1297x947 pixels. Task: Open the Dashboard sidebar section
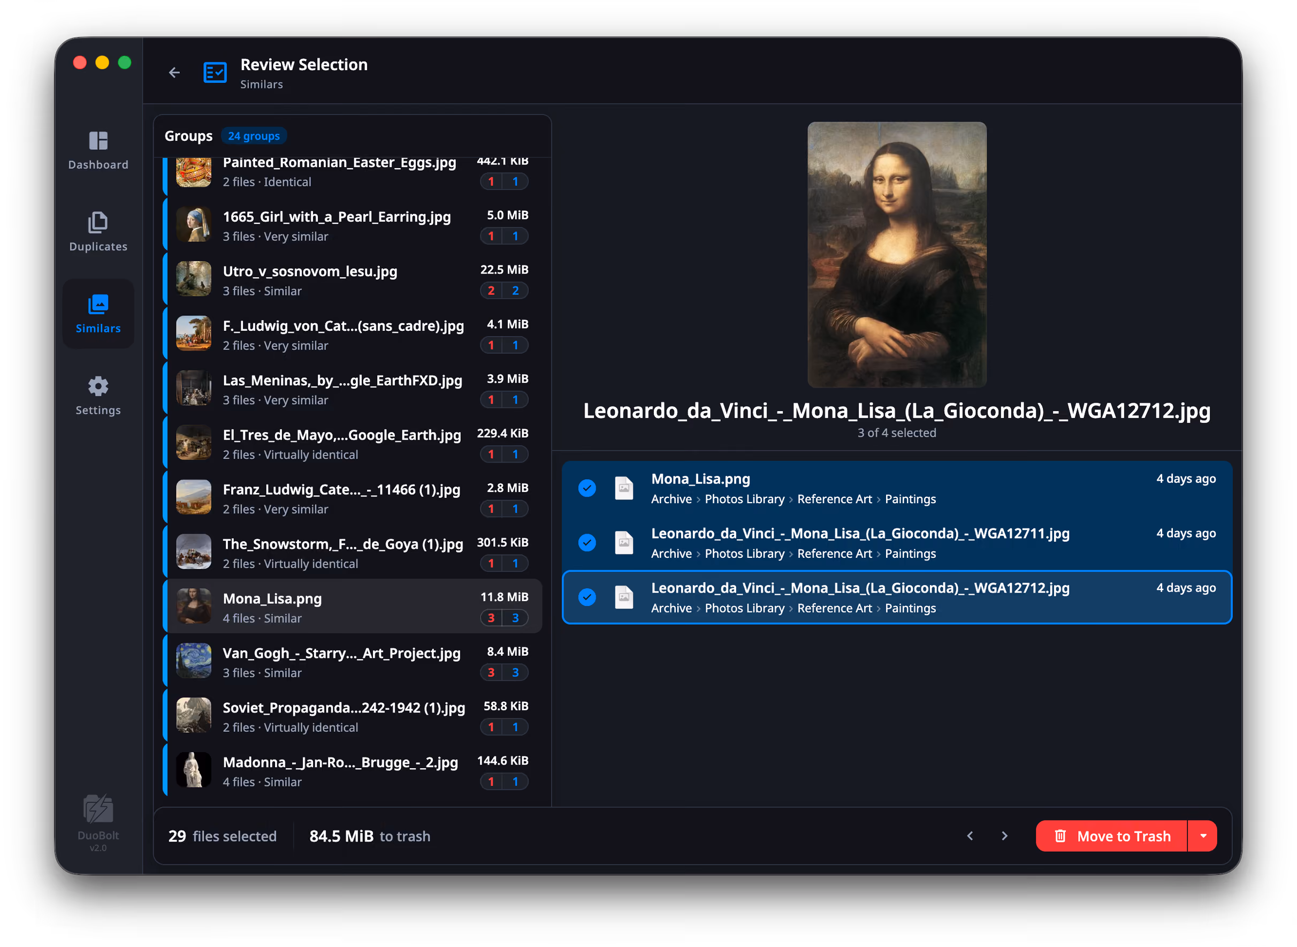[x=98, y=150]
